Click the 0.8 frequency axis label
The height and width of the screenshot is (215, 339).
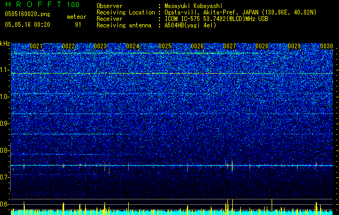point(4,150)
